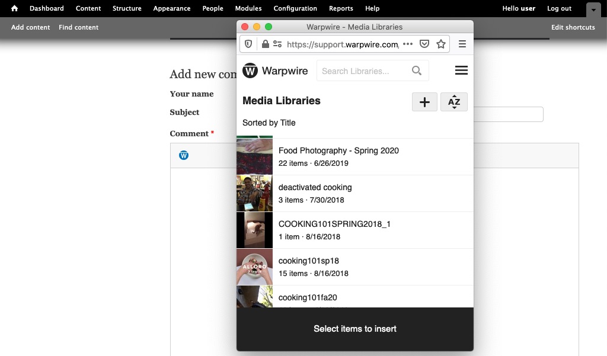Click the cooking101fa20 thumbnail
The height and width of the screenshot is (356, 607).
(x=254, y=297)
